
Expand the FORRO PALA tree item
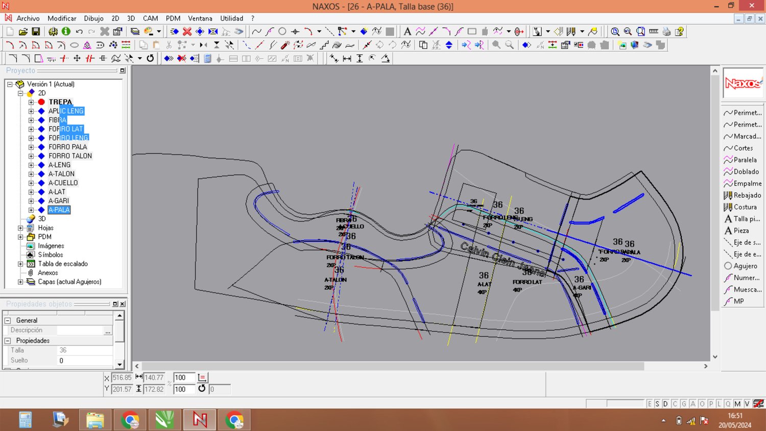(31, 147)
